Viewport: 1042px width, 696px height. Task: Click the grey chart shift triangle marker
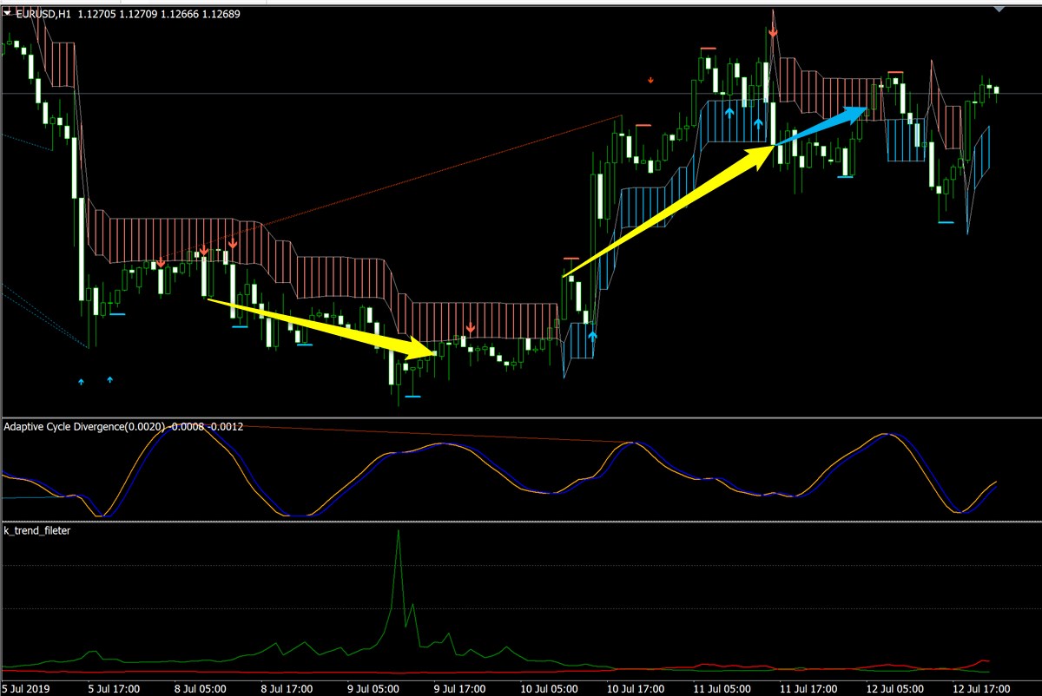tap(999, 9)
